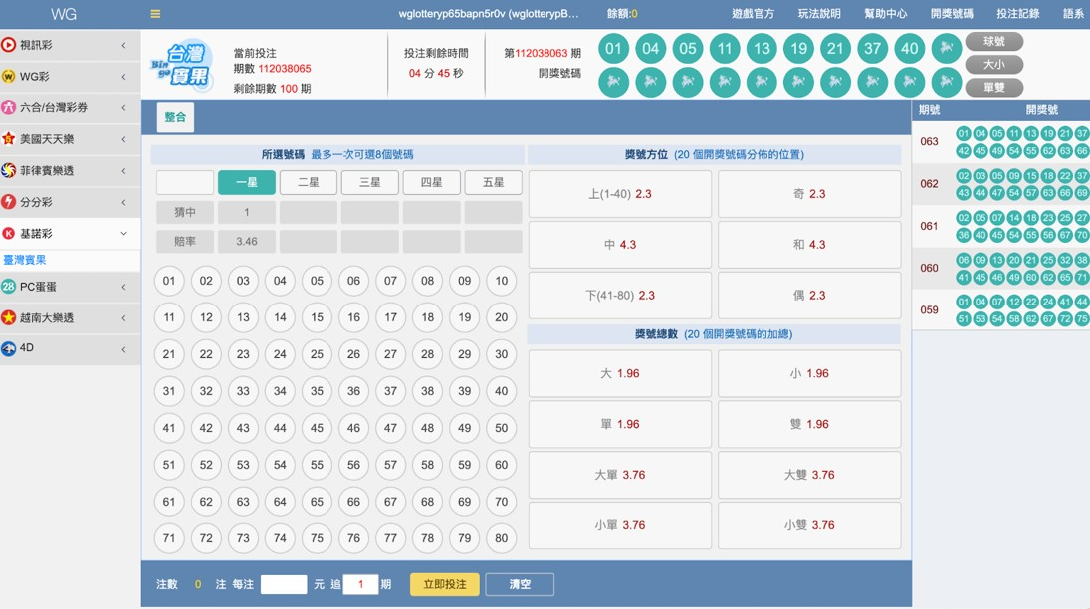Select the 大單 3.76 odds option

coord(619,475)
